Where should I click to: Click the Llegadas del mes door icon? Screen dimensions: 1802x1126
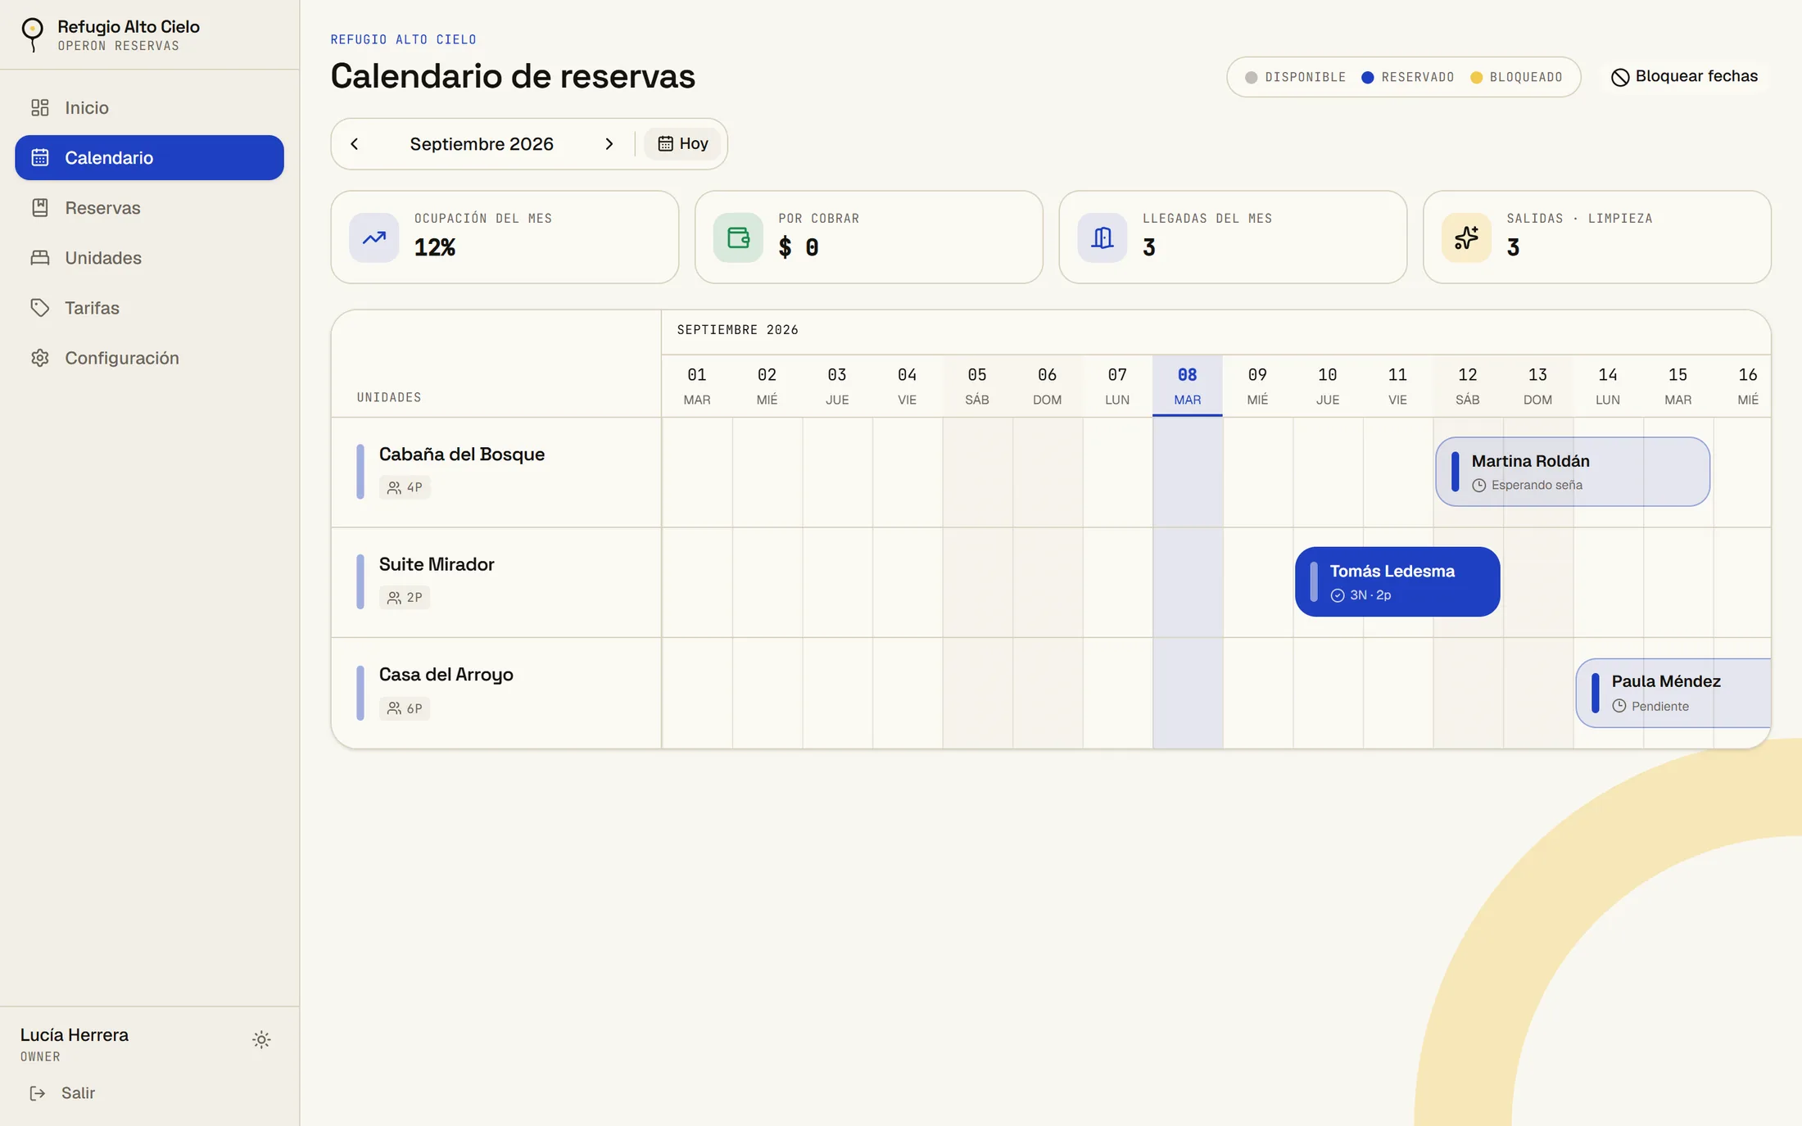1102,237
